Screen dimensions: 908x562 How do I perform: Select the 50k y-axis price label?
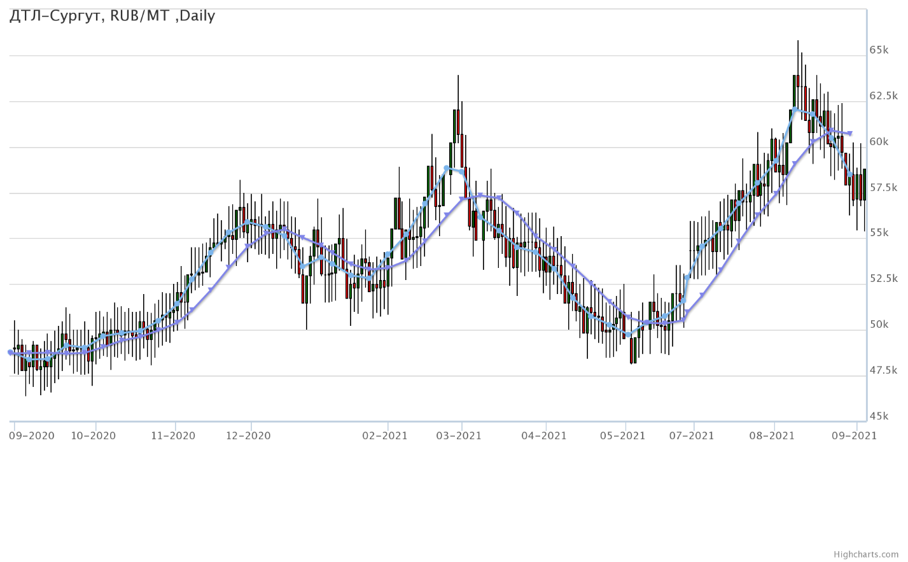[879, 325]
